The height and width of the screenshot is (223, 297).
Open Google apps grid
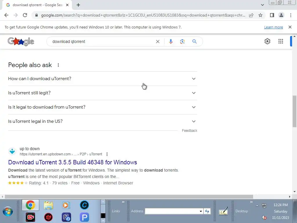pyautogui.click(x=281, y=41)
